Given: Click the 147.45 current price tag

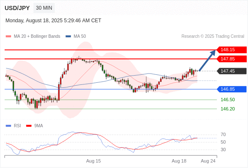Looking at the screenshot, I should [x=232, y=71].
